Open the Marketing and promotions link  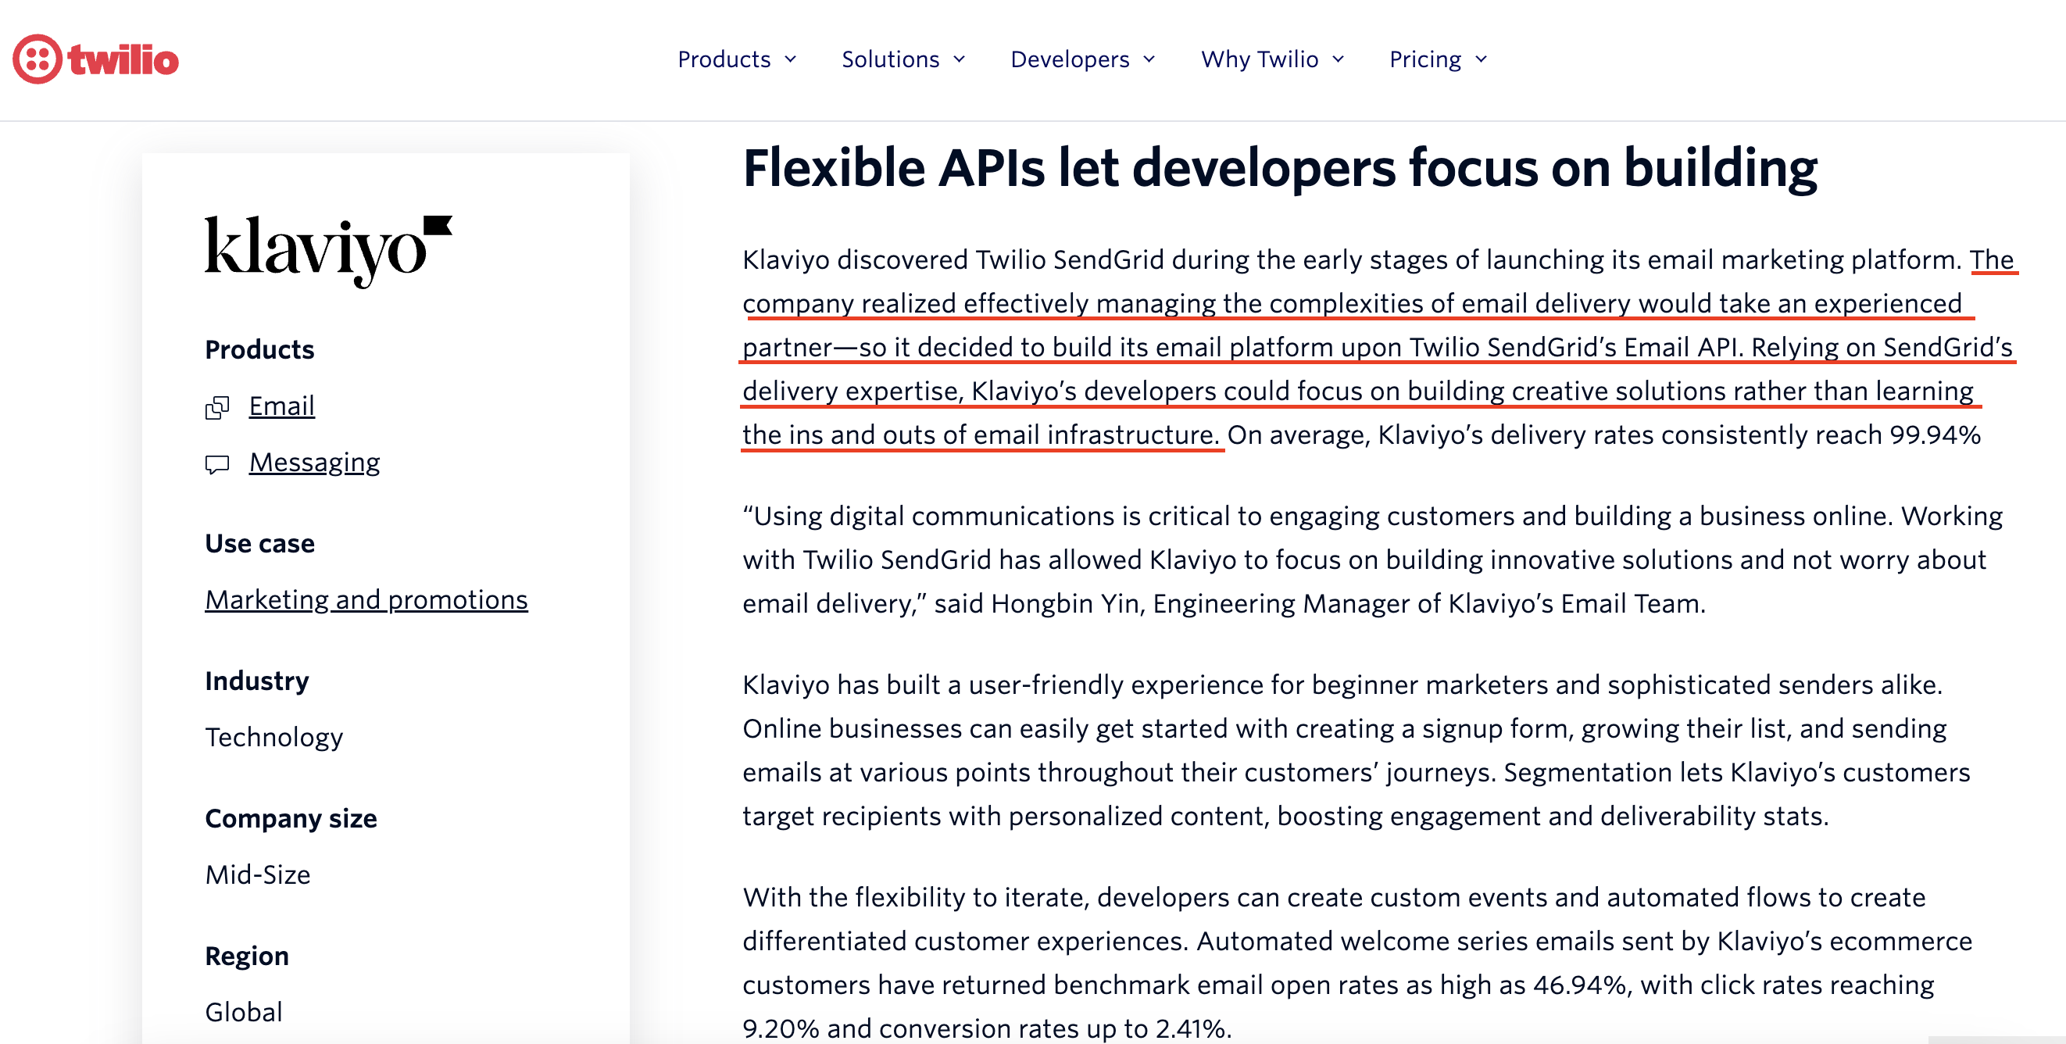coord(366,600)
